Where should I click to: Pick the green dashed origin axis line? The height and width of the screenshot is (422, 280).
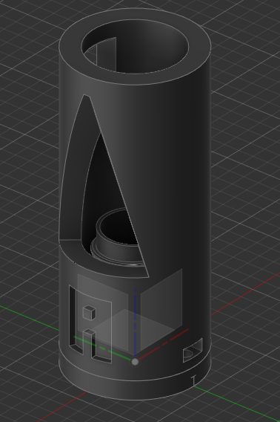click(x=102, y=348)
